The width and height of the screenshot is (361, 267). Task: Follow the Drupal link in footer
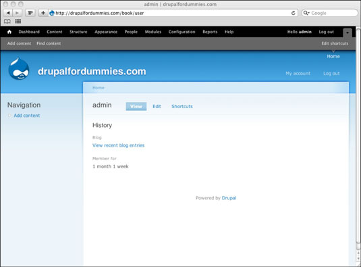[229, 198]
